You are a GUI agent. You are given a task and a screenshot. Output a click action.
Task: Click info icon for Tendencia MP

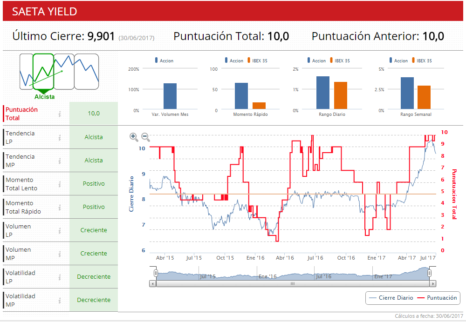[60, 161]
